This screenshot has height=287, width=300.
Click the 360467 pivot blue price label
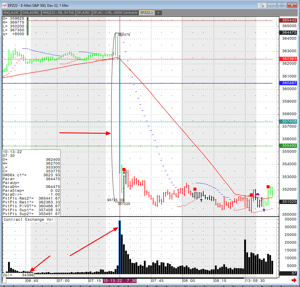click(289, 83)
